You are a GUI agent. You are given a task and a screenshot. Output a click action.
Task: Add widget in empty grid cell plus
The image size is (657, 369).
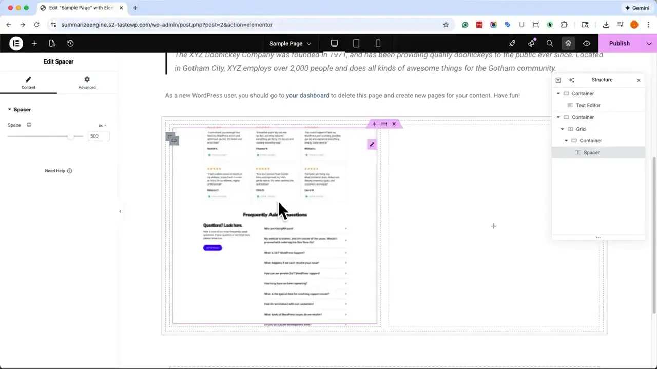(493, 226)
